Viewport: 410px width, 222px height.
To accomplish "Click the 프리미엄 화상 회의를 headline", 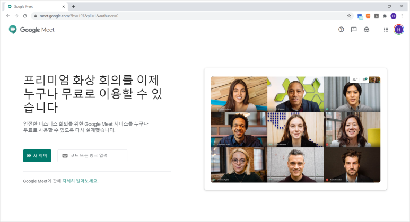I will 93,94.
